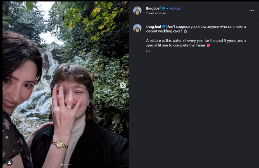The image size is (259, 168).
Task: Go to the next photo in carousel
Action: [123, 85]
